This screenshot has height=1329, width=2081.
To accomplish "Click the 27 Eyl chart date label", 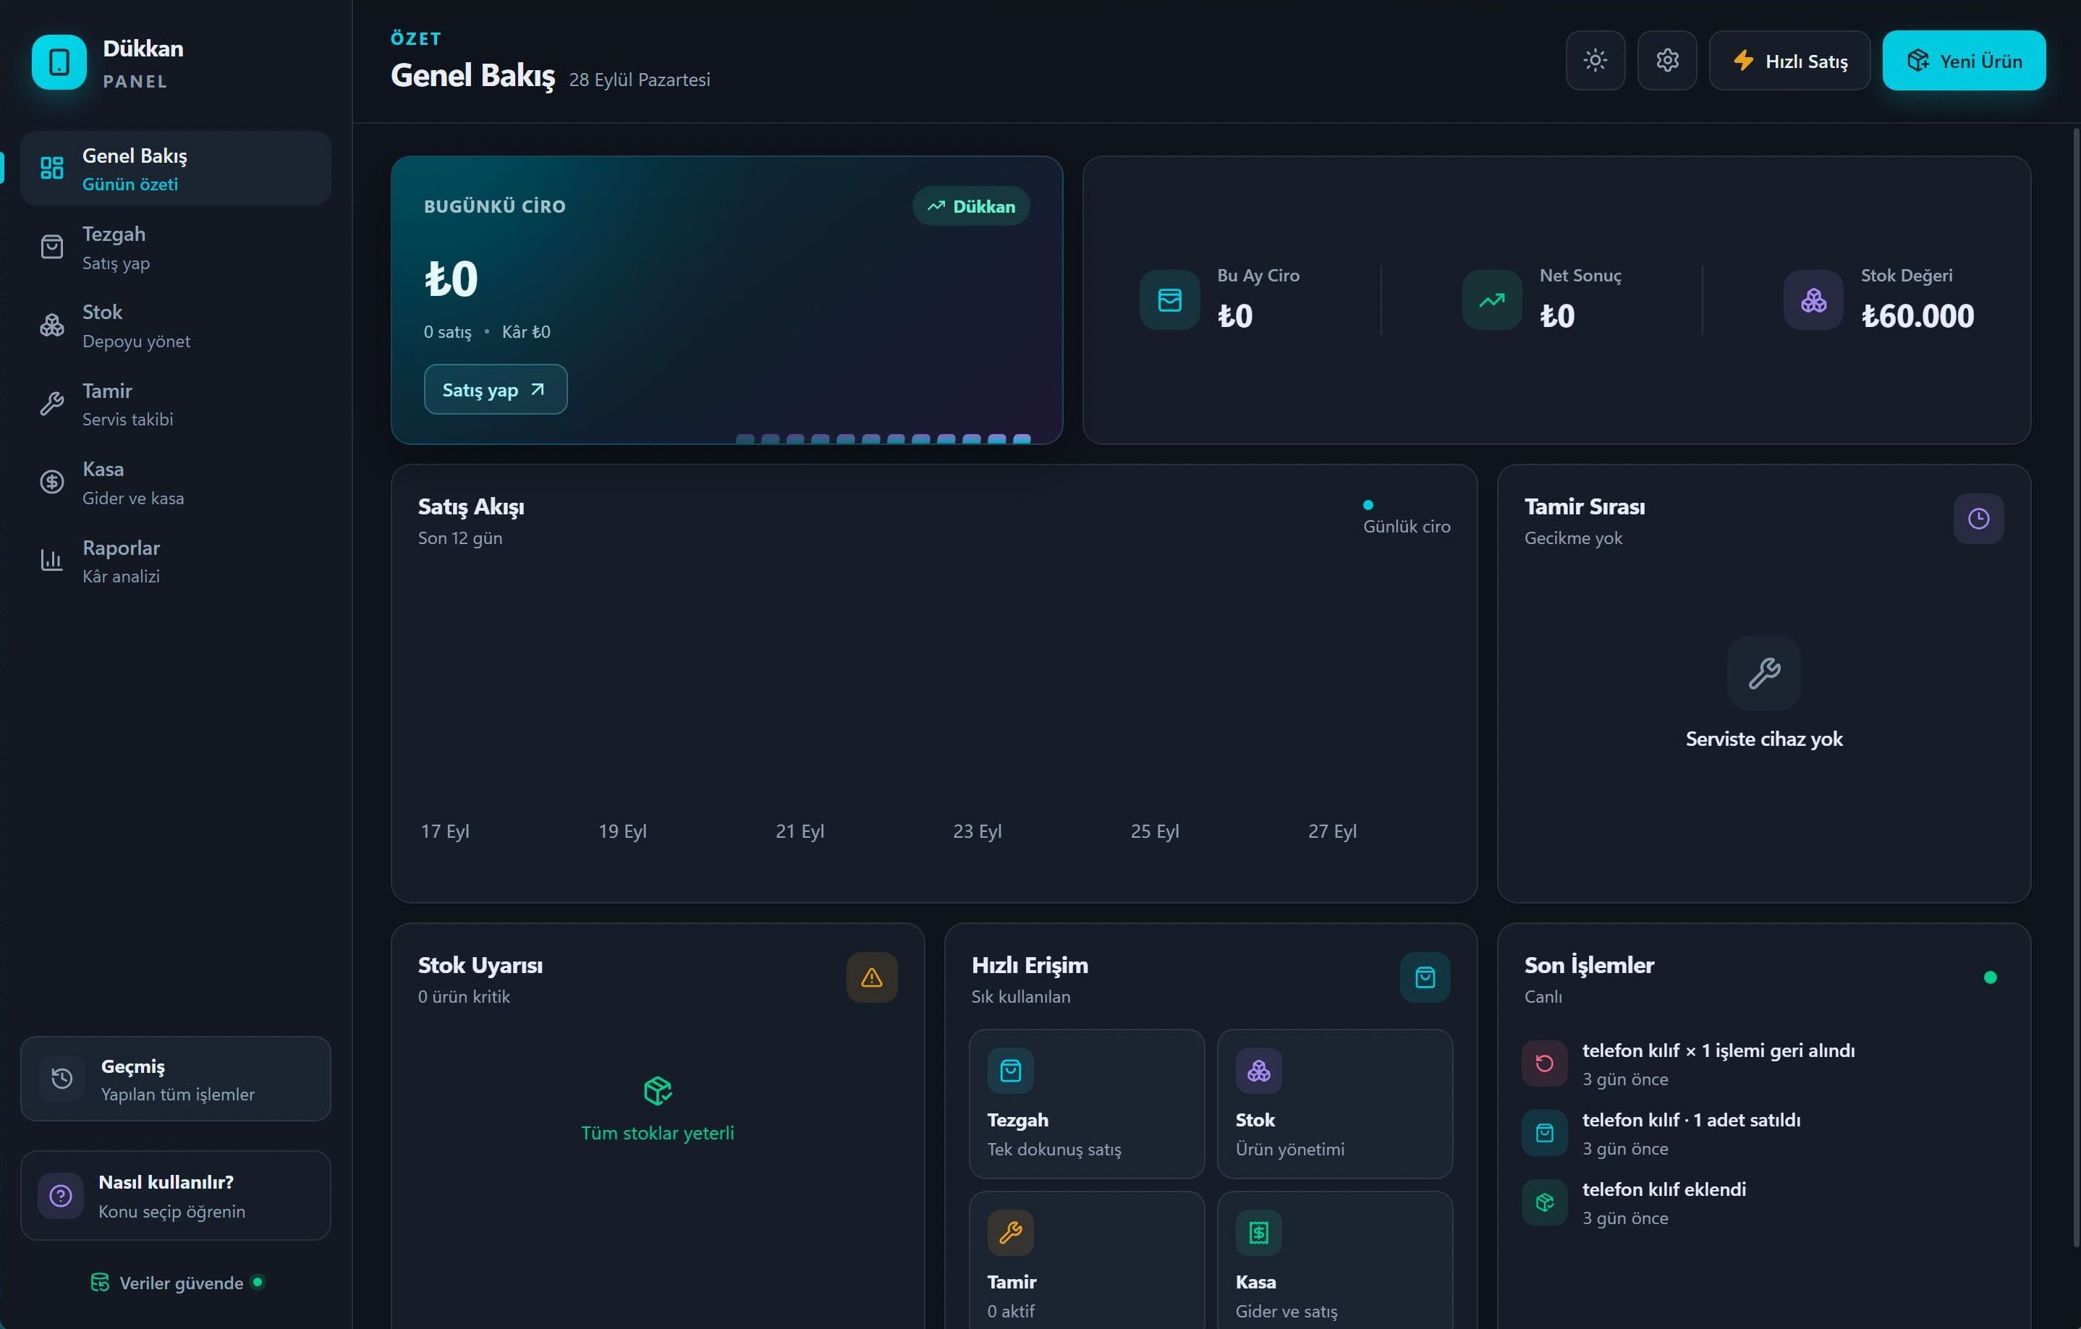I will coord(1331,831).
